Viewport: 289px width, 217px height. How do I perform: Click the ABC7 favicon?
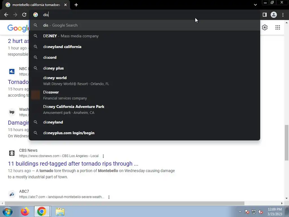coord(12,194)
